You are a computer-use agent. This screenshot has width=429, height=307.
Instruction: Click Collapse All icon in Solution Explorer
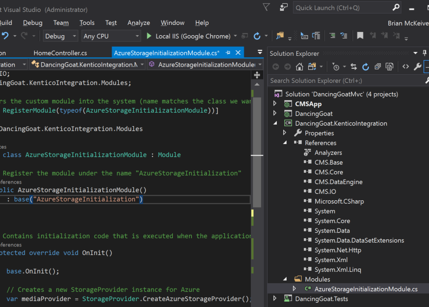point(378,67)
